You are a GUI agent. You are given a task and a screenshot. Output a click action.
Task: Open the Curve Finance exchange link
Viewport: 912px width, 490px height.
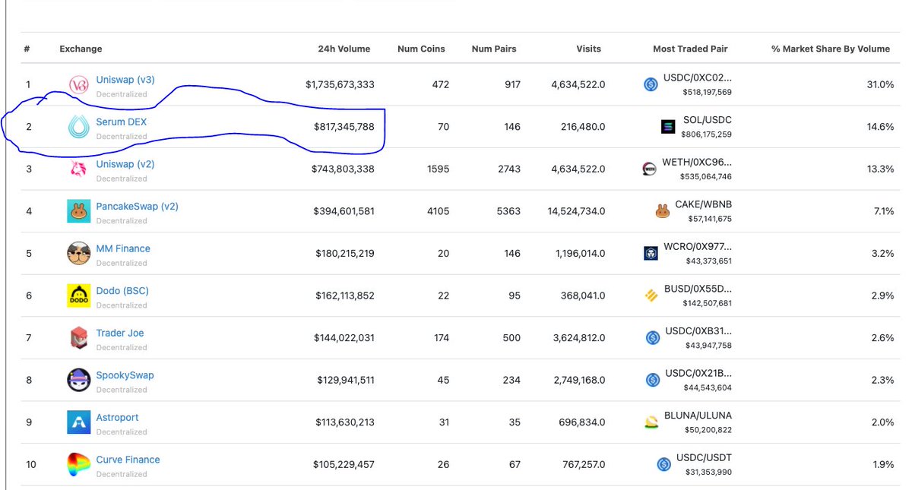[x=128, y=460]
